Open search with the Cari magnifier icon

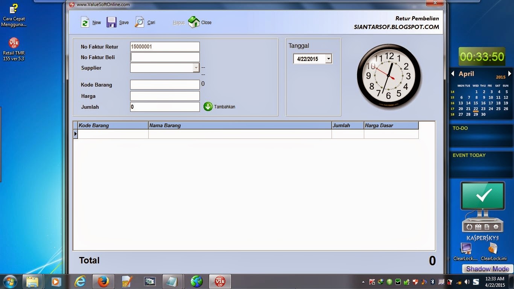point(140,22)
